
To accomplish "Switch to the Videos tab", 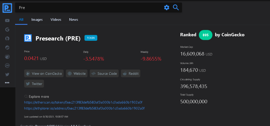I will pos(56,20).
